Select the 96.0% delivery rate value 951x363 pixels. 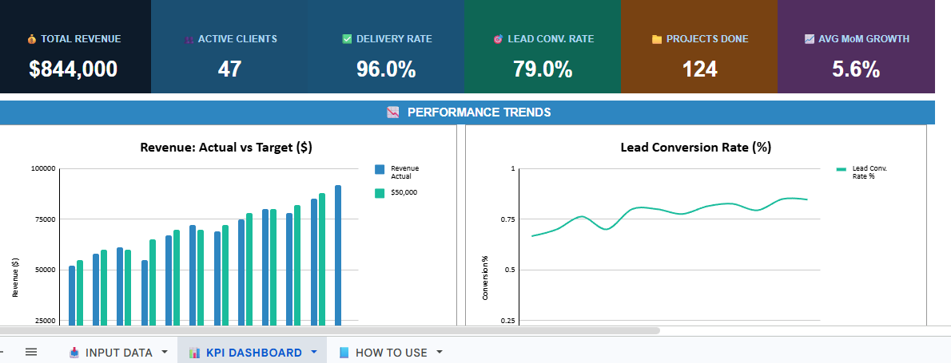[x=386, y=69]
